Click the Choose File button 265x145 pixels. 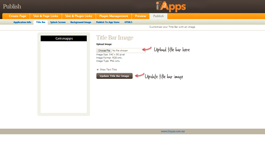[104, 51]
